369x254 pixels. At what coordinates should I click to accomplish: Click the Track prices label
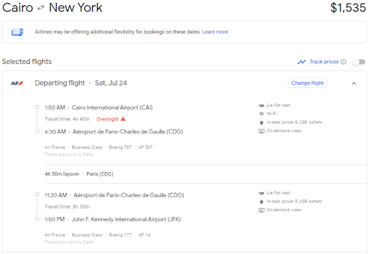pyautogui.click(x=324, y=62)
